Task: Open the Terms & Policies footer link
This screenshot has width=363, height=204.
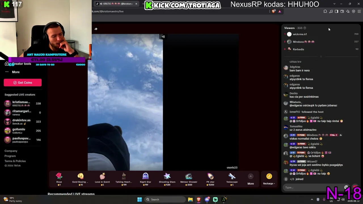Action: click(x=15, y=161)
